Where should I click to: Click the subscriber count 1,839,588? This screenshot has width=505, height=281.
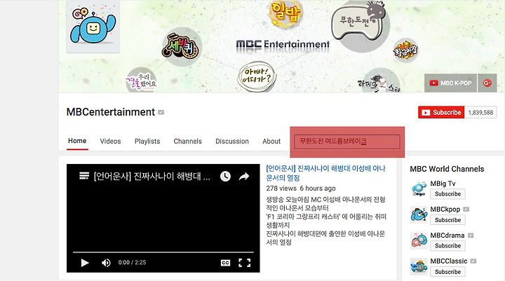480,112
